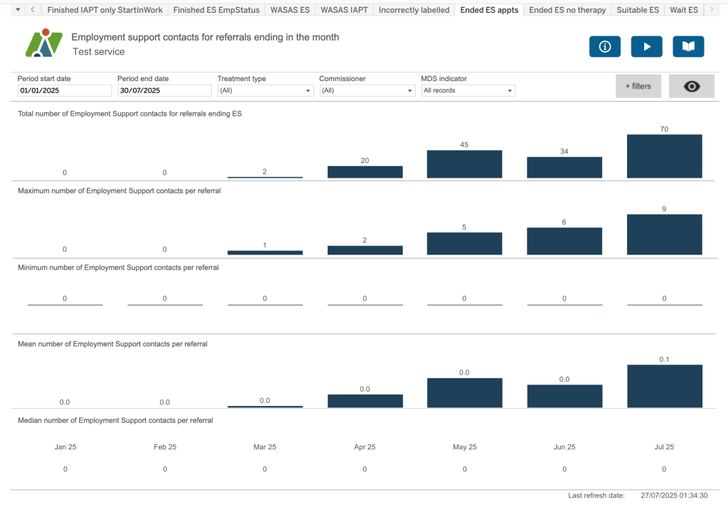Open the Commissioner dropdown

pos(367,90)
